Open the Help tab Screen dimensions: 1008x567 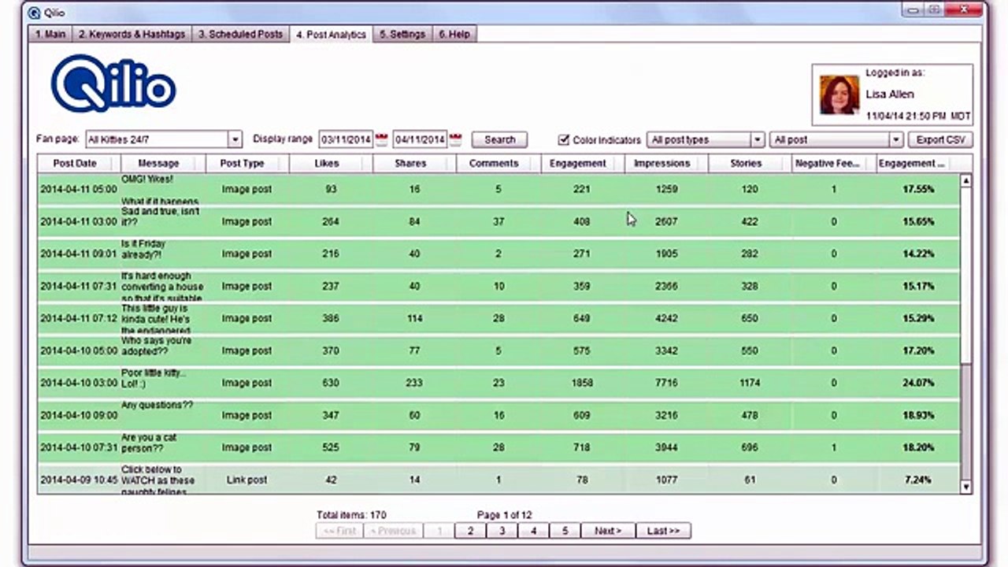tap(454, 35)
